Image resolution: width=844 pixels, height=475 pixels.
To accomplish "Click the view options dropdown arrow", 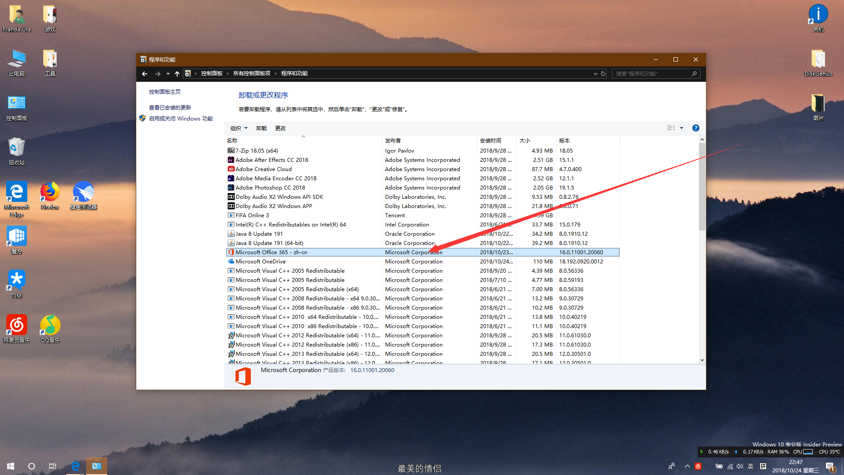I will [x=682, y=128].
